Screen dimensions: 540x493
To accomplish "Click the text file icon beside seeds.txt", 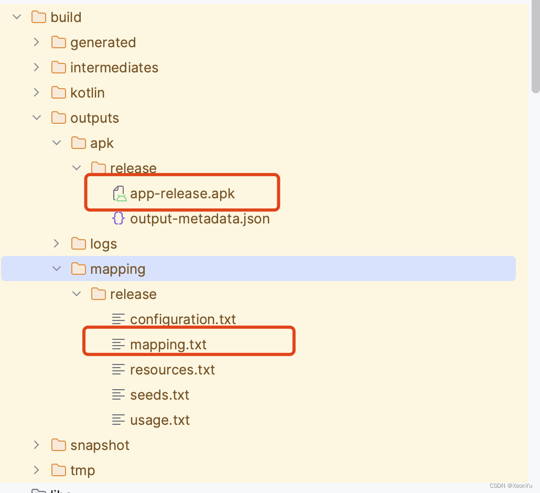I will click(x=118, y=394).
